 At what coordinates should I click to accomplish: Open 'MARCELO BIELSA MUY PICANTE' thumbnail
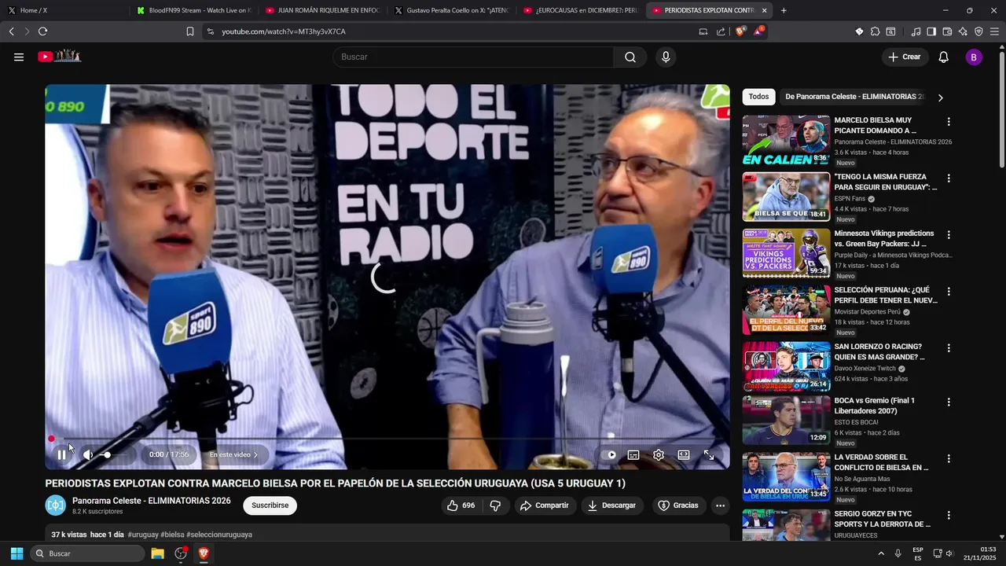[786, 140]
